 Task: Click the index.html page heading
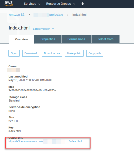click(x=19, y=28)
